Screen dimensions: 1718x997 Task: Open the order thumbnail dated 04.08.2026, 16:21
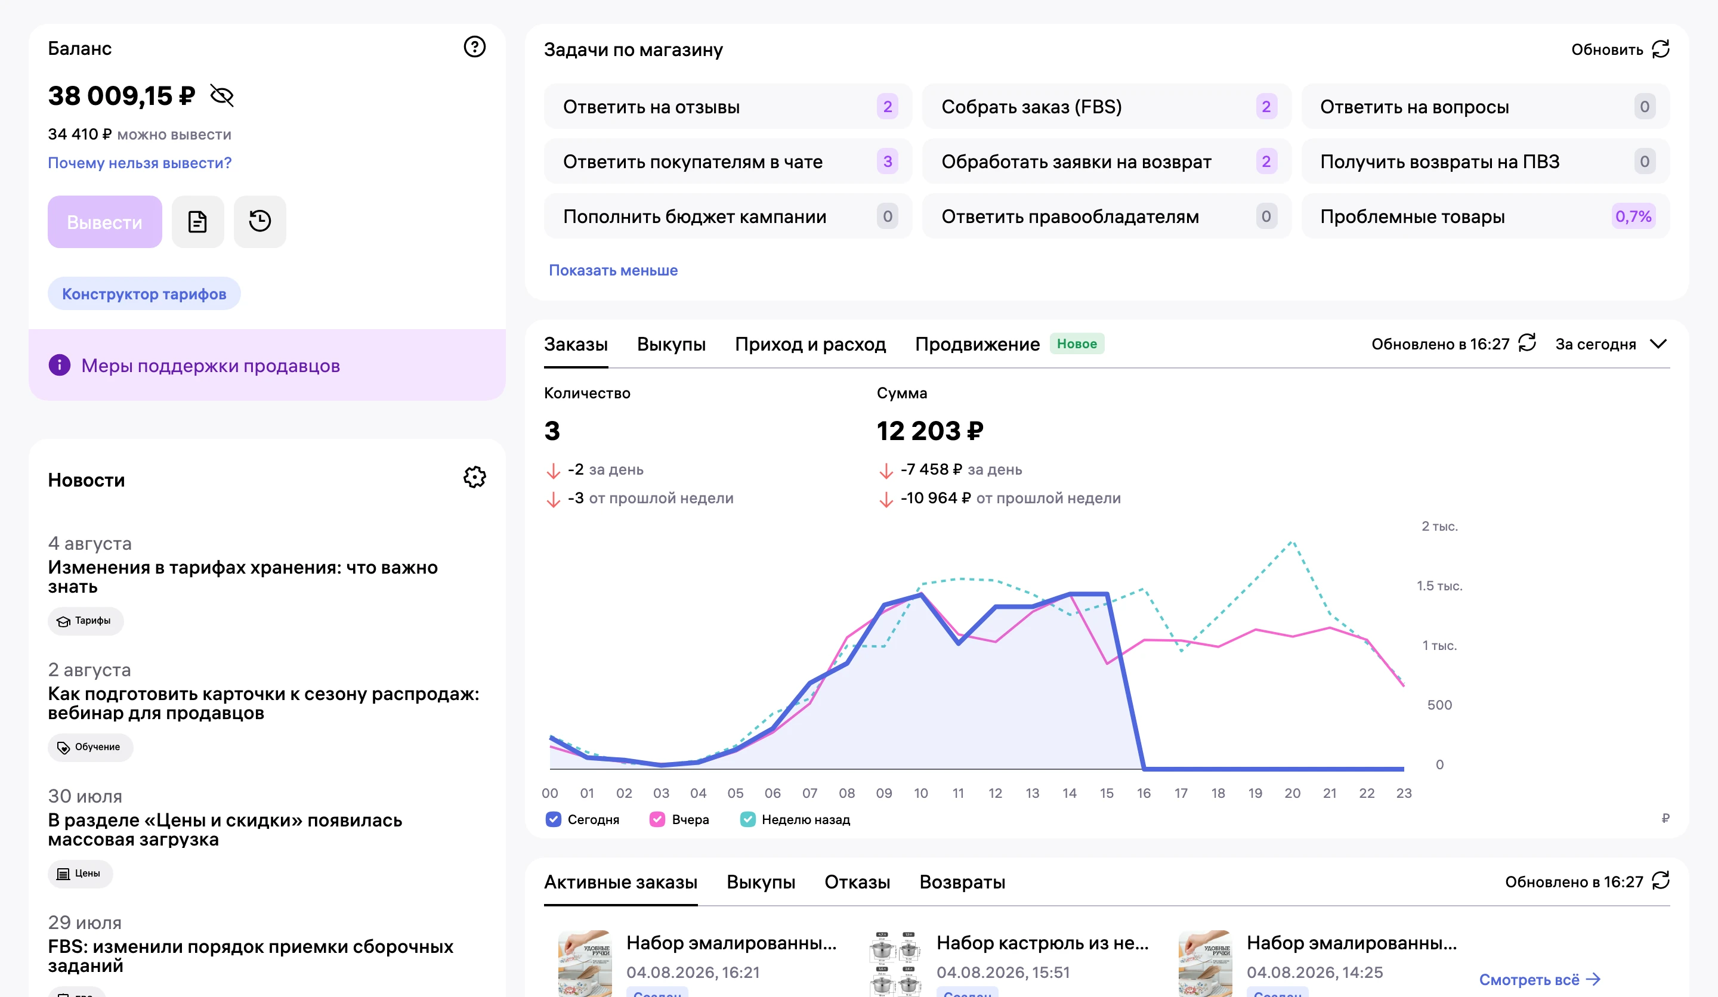(585, 964)
